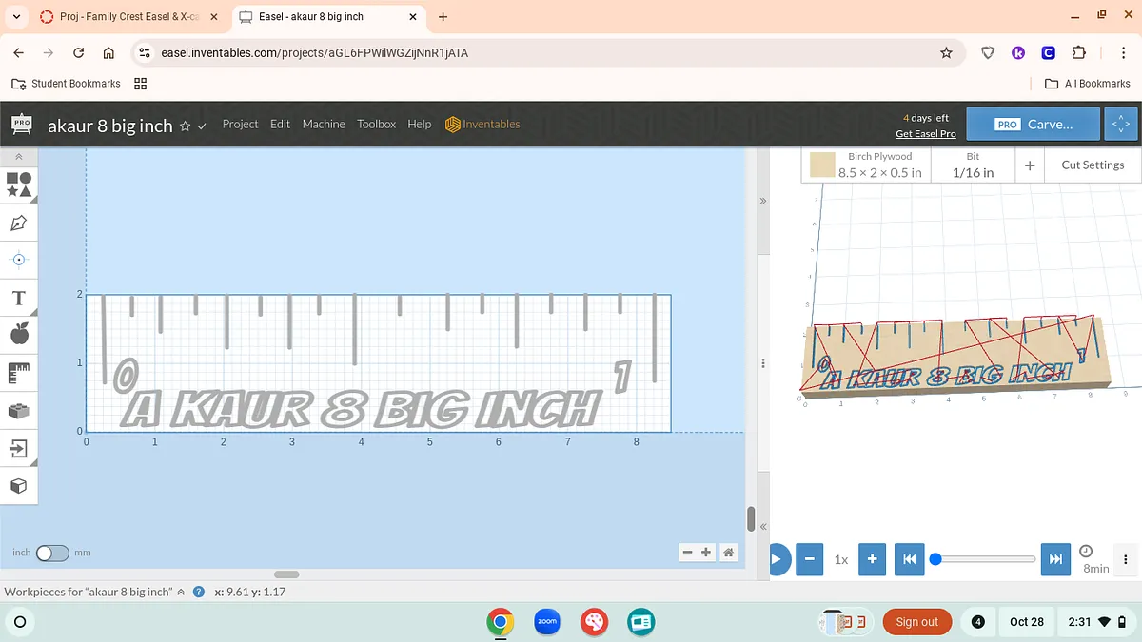Decrease simulation speed
1142x642 pixels.
[x=809, y=559]
